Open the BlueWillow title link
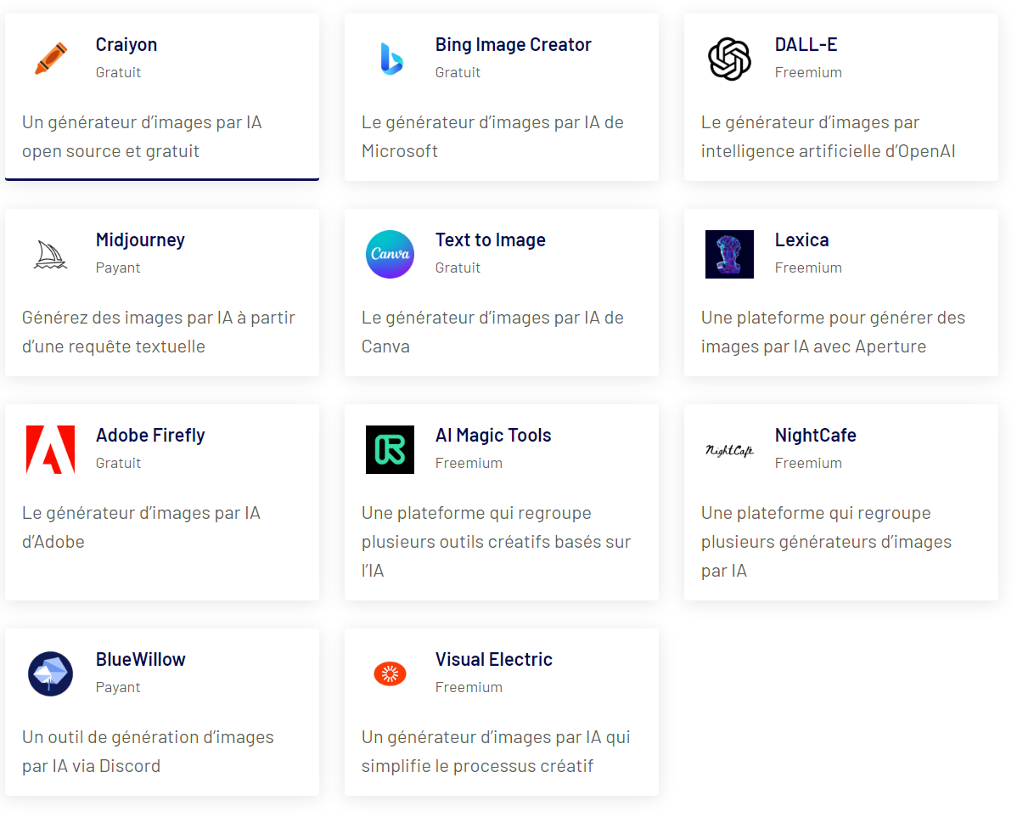 pos(141,659)
